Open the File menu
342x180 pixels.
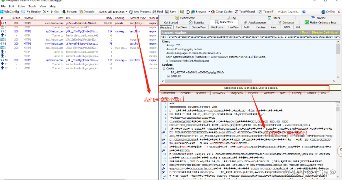[3, 6]
